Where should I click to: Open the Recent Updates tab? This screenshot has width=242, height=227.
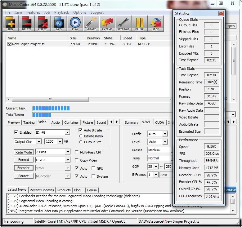42,190
